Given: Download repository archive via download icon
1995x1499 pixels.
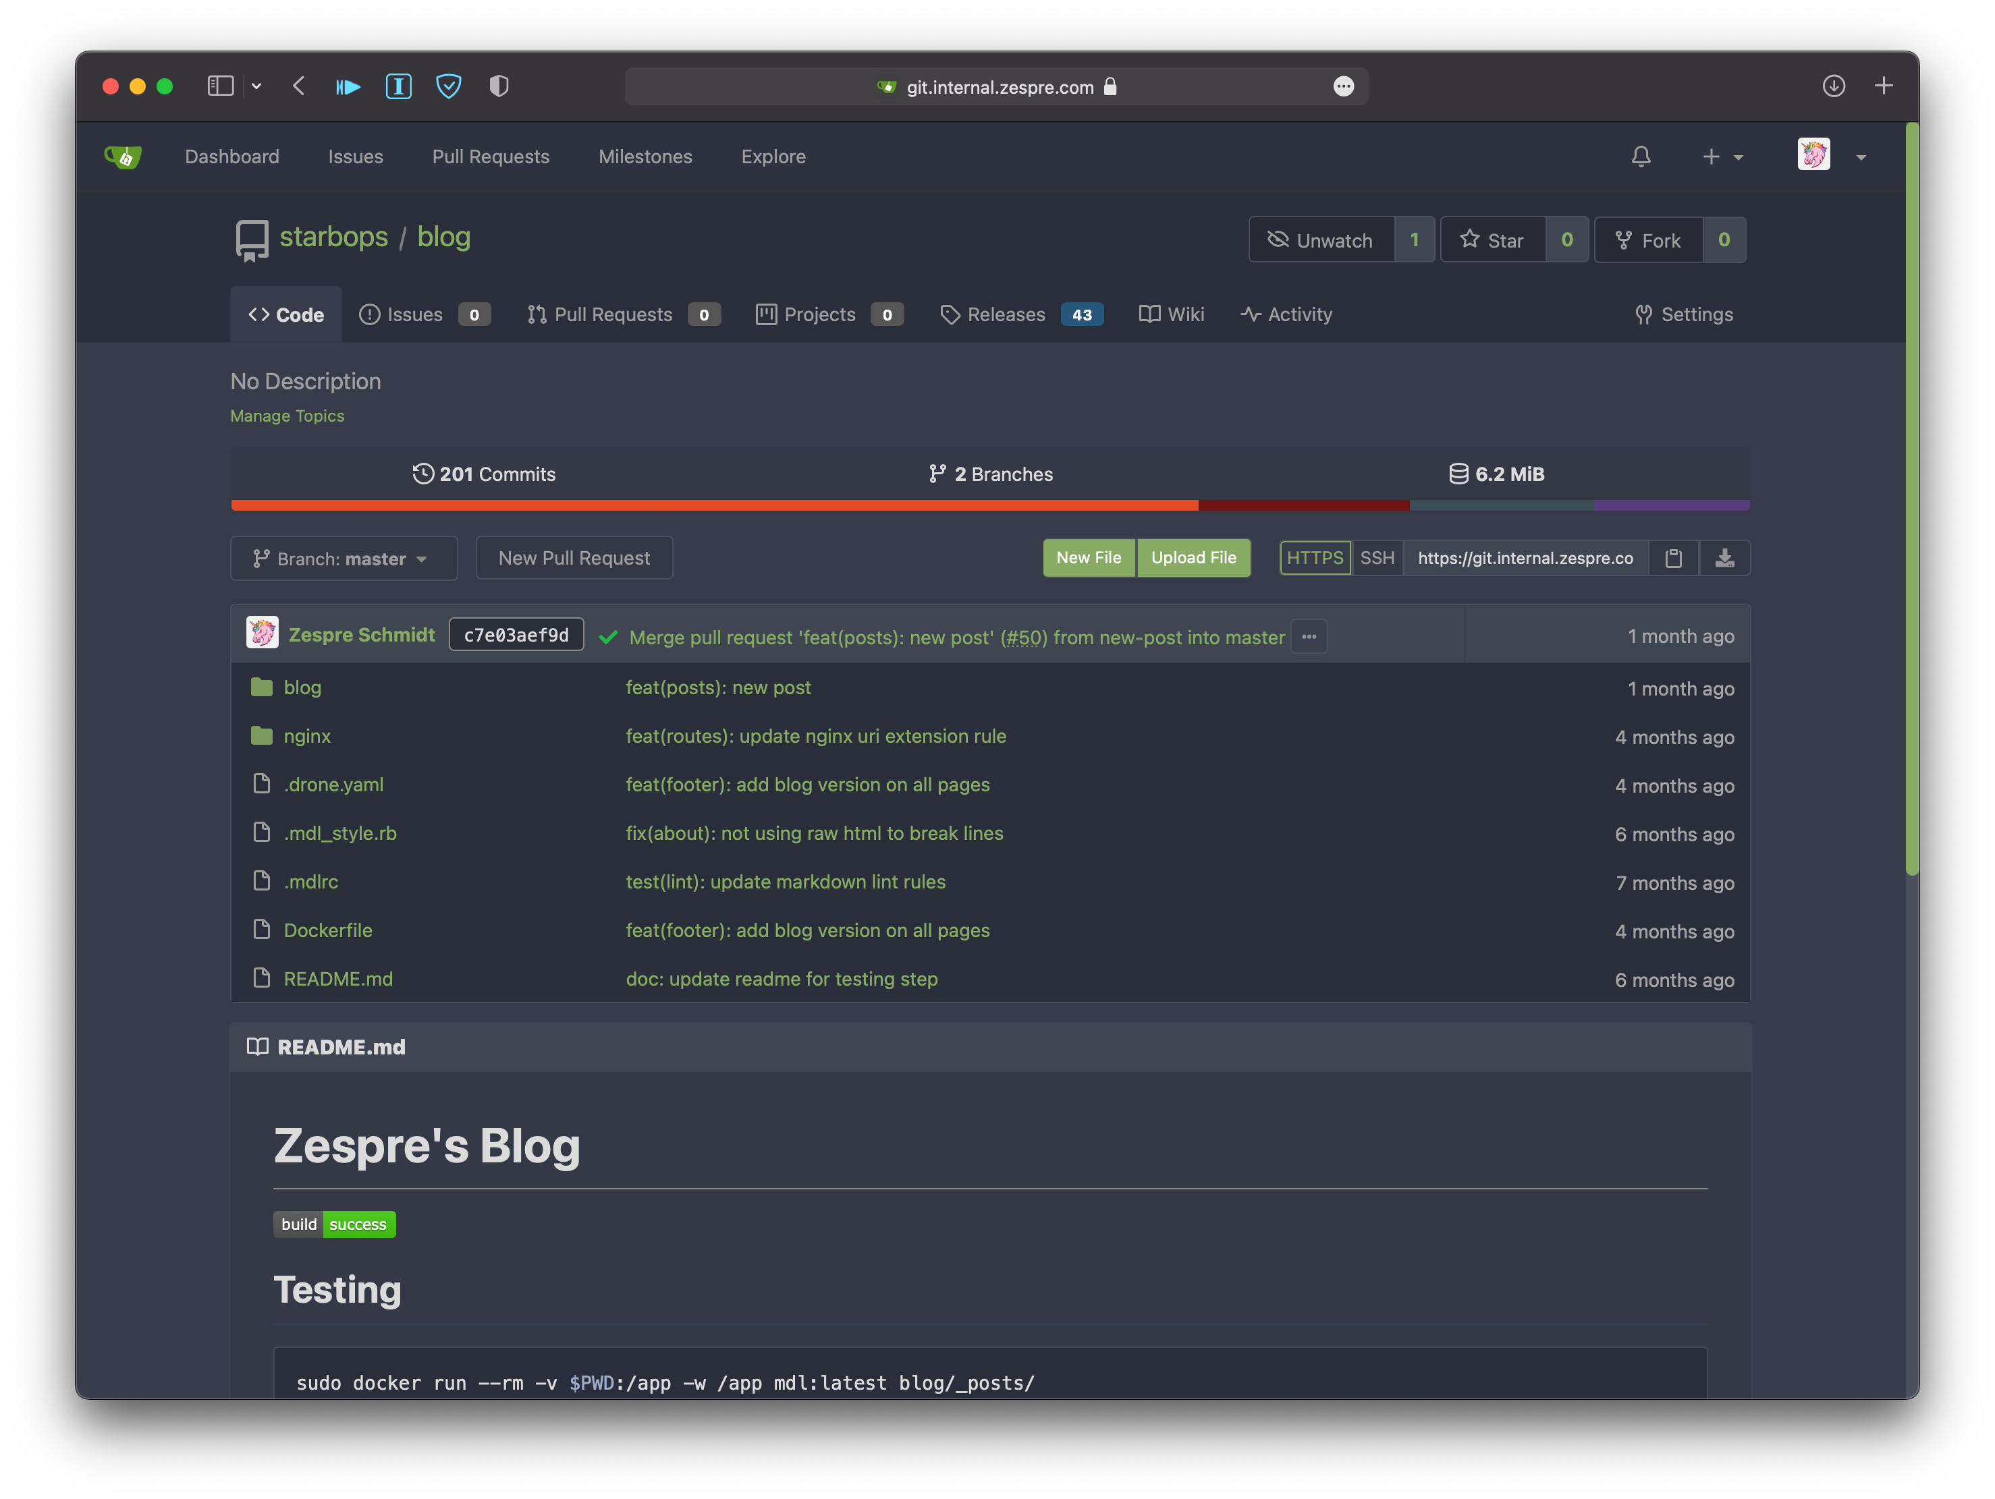Looking at the screenshot, I should point(1725,558).
